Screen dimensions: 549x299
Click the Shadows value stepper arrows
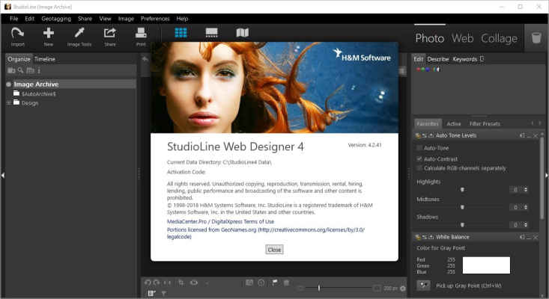click(x=526, y=225)
